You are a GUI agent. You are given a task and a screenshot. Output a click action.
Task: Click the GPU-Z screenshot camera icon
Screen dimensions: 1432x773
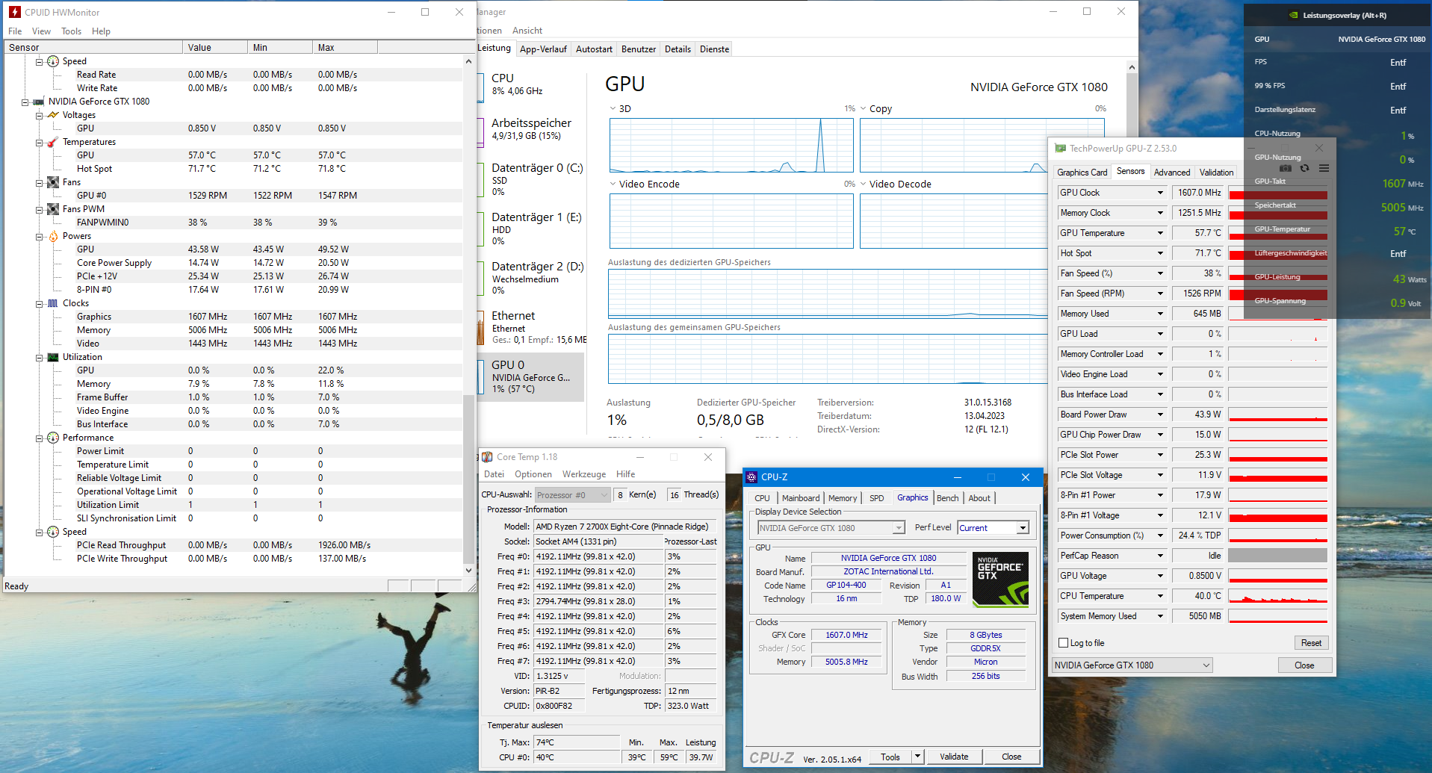coord(1286,168)
